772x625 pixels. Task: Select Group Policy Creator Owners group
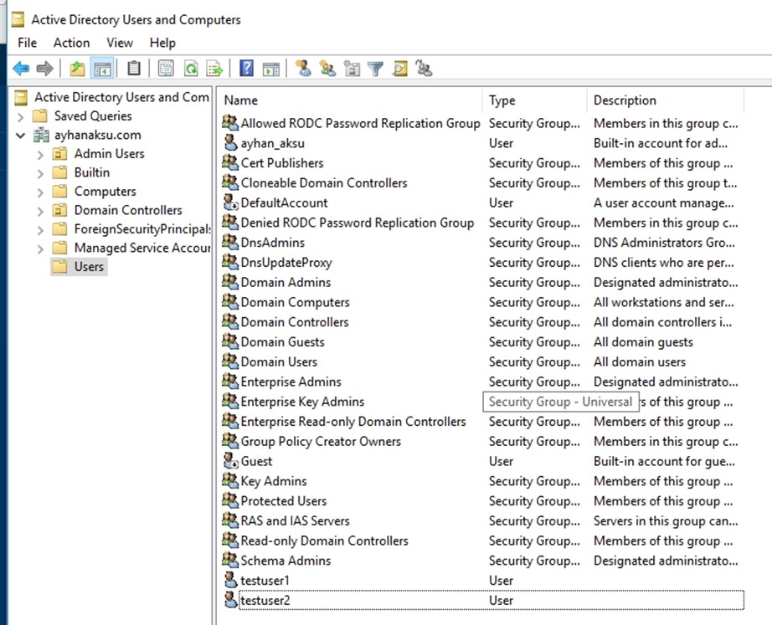pos(321,441)
